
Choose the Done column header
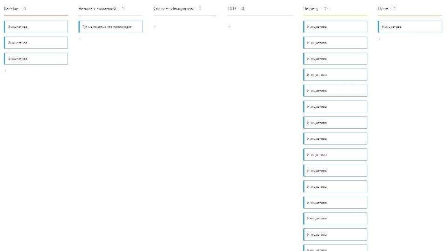[x=383, y=8]
